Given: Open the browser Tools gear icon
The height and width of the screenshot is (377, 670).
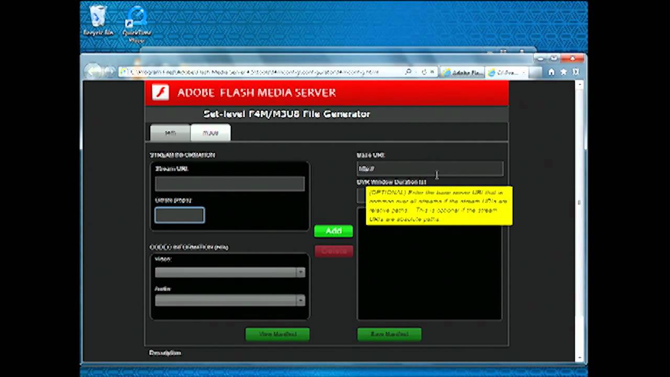Looking at the screenshot, I should pyautogui.click(x=576, y=72).
